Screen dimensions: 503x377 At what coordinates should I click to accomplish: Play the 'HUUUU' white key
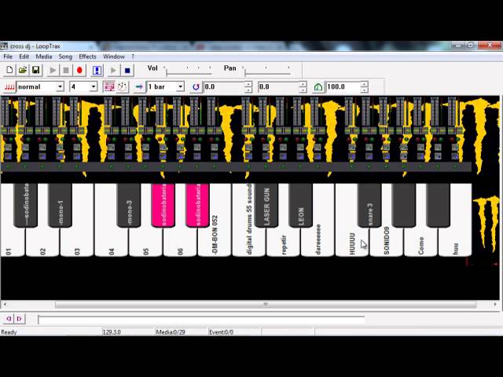point(352,243)
